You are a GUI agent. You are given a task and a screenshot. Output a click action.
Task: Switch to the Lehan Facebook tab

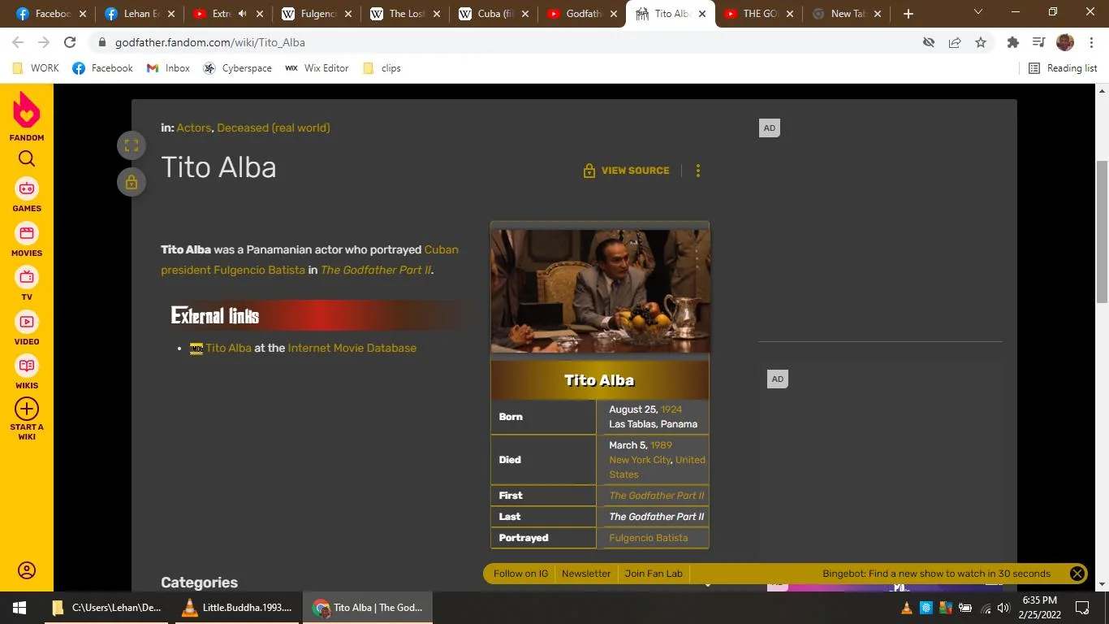[138, 14]
